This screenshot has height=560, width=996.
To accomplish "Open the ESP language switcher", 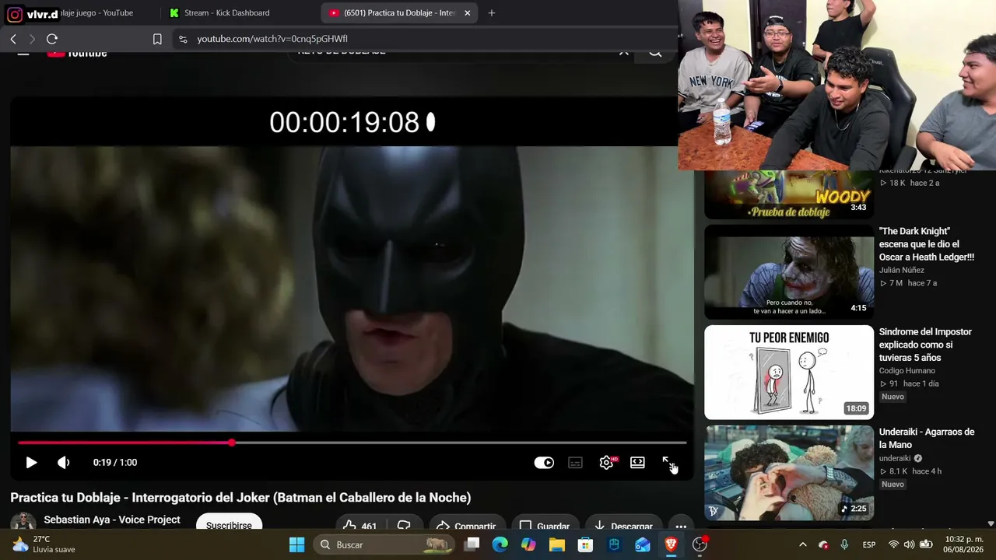I will pos(869,544).
